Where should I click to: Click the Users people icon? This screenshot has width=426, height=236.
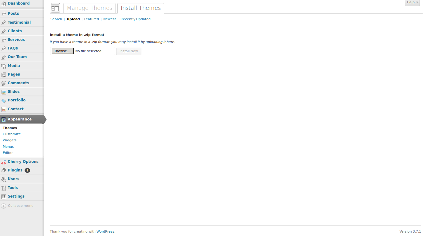point(4,179)
